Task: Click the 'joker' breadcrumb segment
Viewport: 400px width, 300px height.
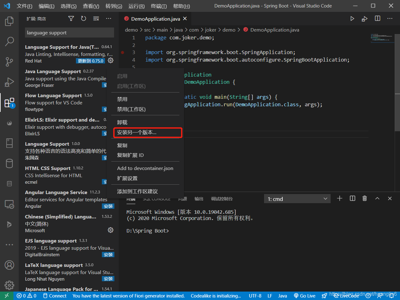Action: coord(210,30)
